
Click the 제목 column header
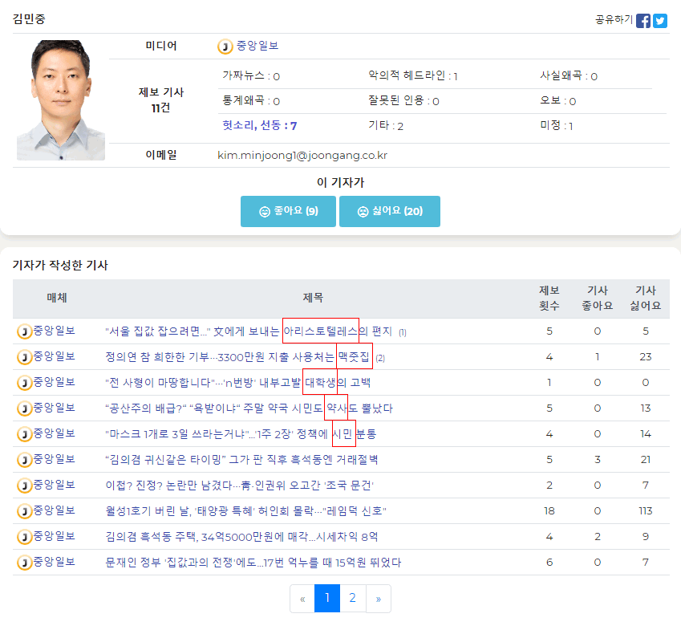(x=313, y=298)
